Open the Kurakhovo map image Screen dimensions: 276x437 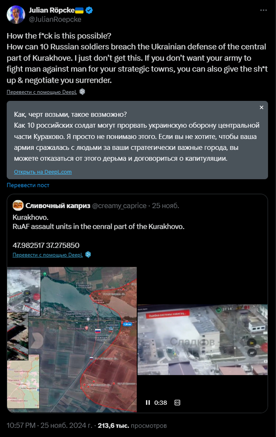[72, 340]
